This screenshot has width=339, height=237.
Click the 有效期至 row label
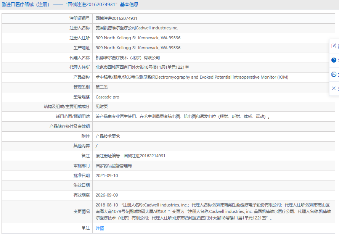[x=82, y=195]
